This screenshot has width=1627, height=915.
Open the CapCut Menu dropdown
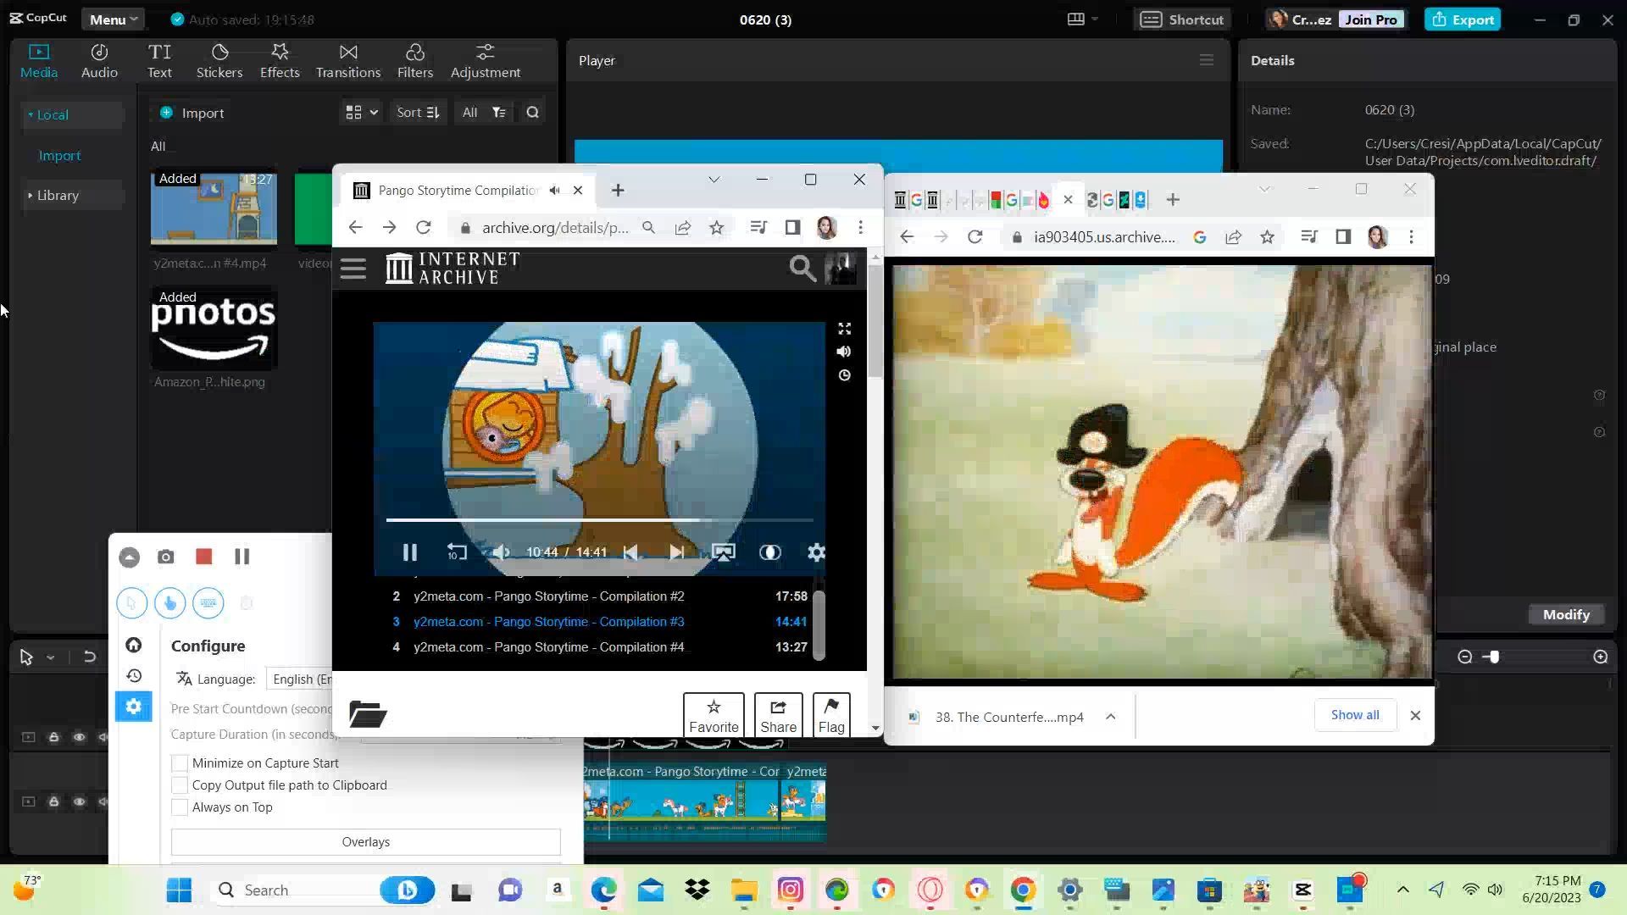(x=113, y=19)
